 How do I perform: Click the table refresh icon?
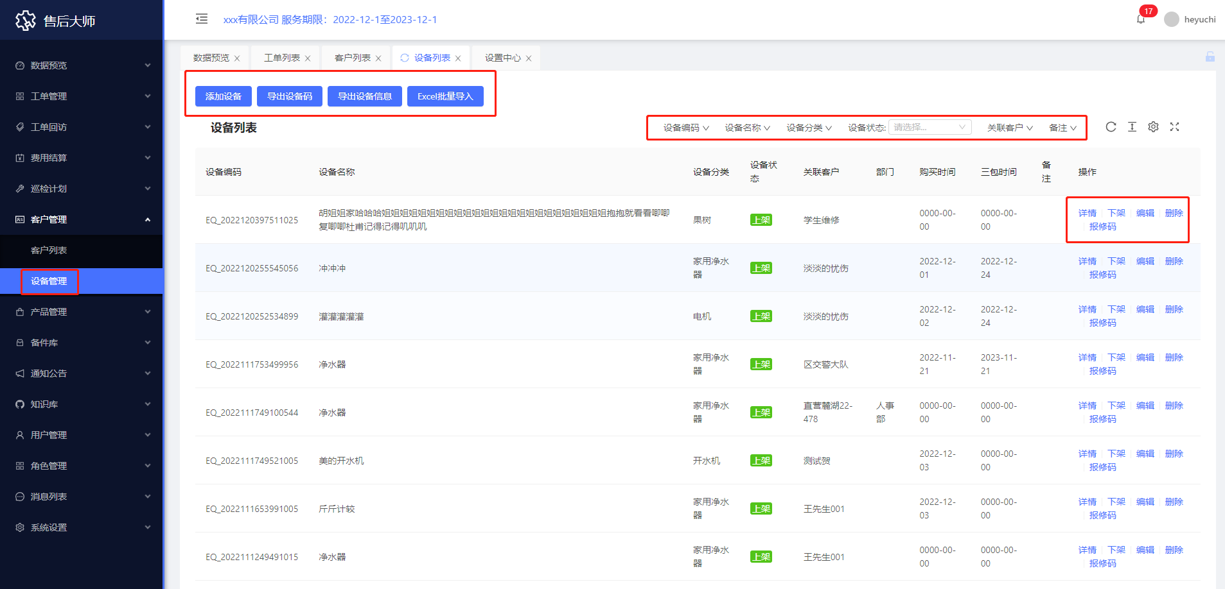(x=1111, y=127)
